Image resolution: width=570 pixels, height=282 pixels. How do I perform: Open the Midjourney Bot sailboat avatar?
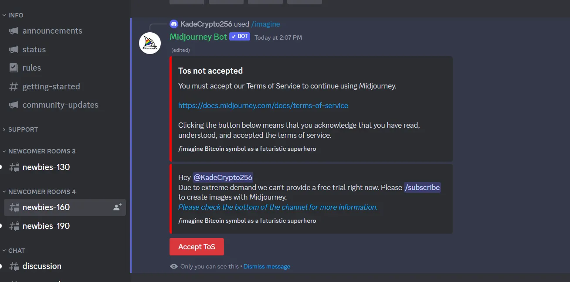pyautogui.click(x=150, y=43)
